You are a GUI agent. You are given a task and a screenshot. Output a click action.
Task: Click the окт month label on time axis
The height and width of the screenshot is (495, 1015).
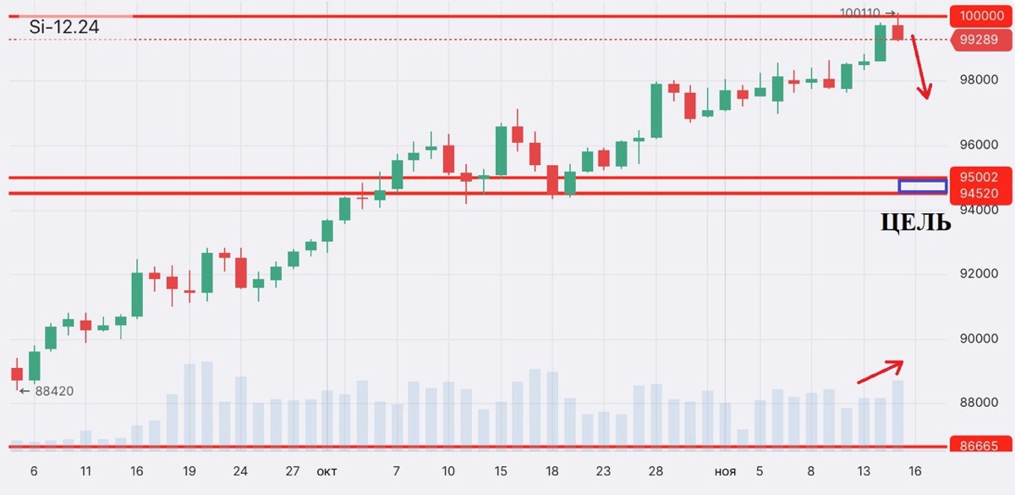[x=326, y=471]
